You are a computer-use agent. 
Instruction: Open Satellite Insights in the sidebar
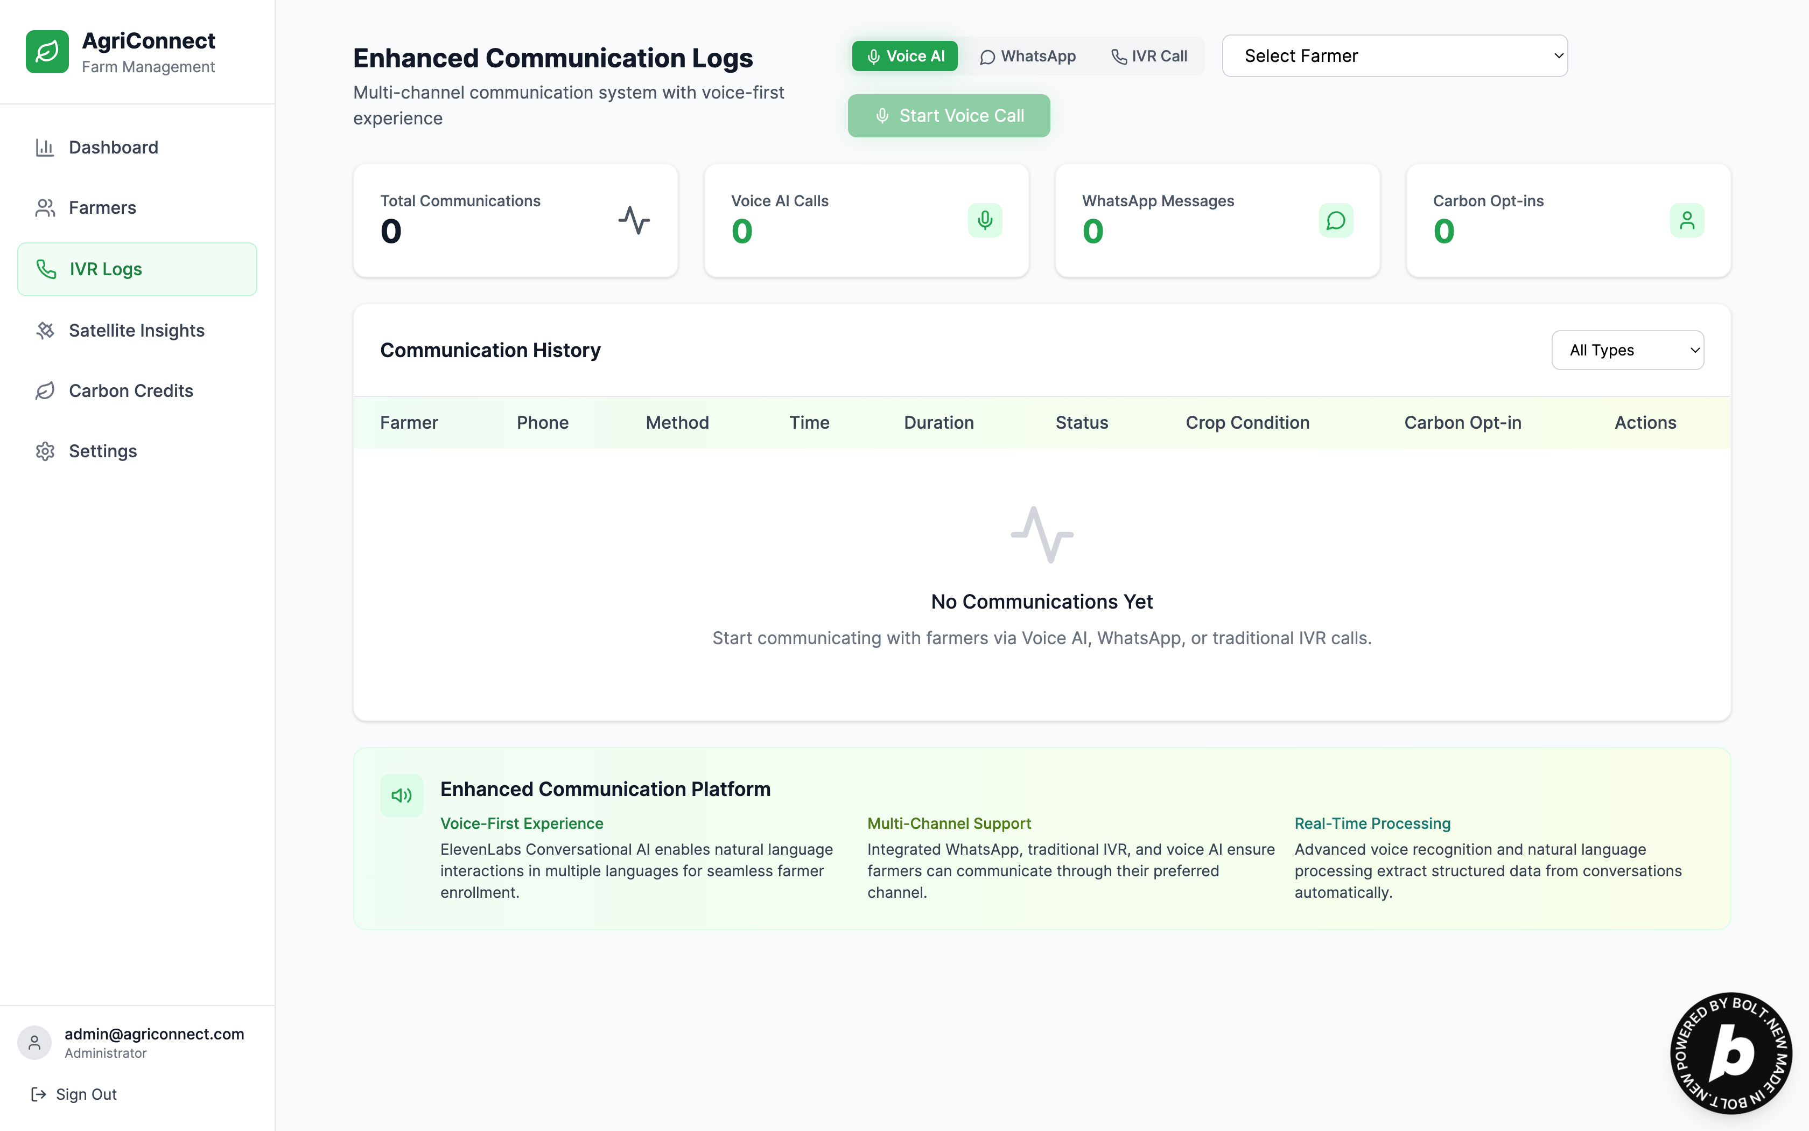tap(137, 330)
